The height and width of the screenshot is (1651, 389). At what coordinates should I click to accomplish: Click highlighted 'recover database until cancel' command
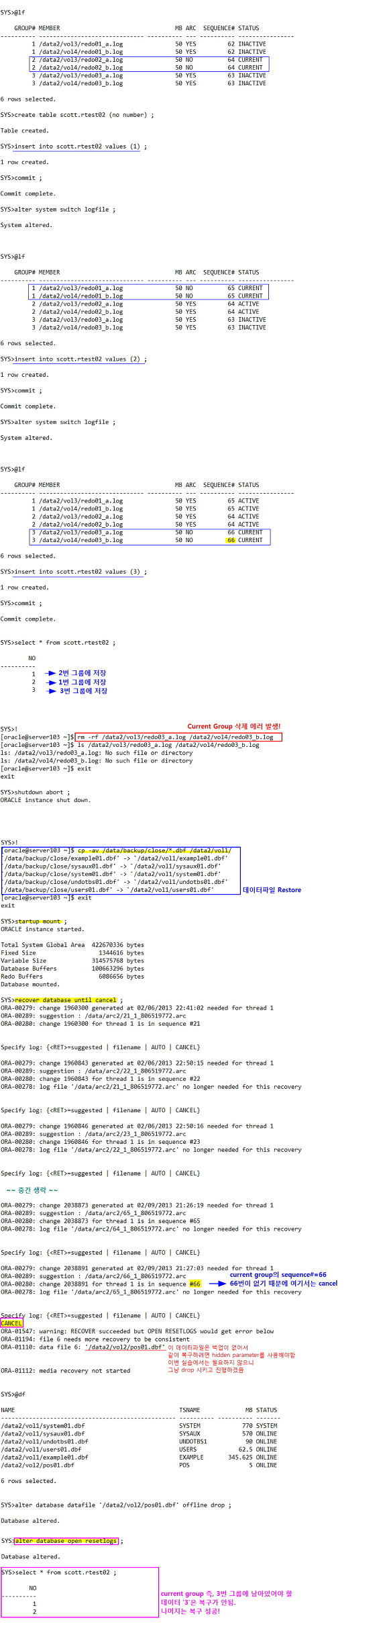[x=66, y=1001]
